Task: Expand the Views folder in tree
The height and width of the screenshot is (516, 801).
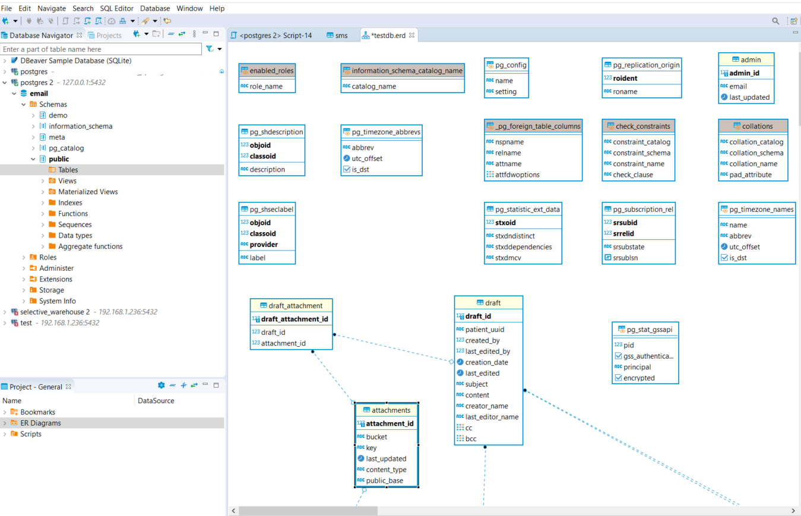Action: point(43,181)
